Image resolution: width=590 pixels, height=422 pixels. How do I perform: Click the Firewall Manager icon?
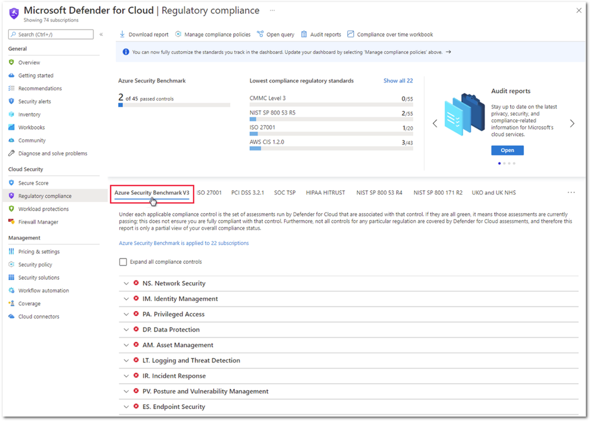tap(11, 221)
